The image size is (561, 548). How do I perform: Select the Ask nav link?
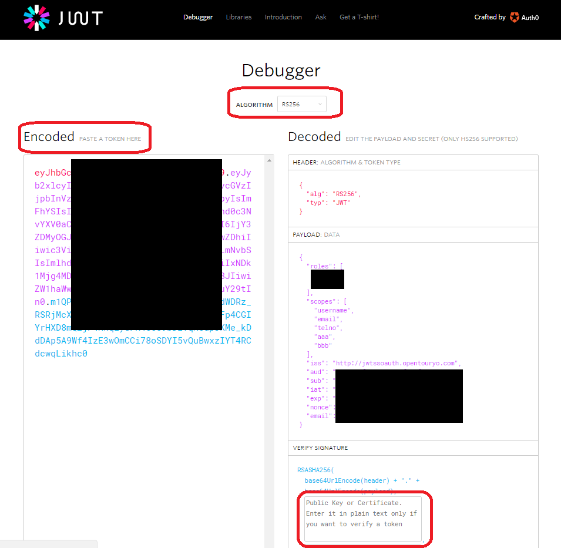(321, 17)
